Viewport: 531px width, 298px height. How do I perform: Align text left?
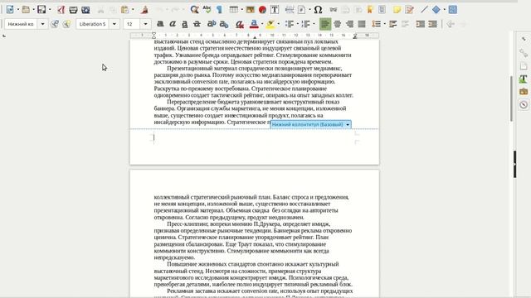click(325, 24)
